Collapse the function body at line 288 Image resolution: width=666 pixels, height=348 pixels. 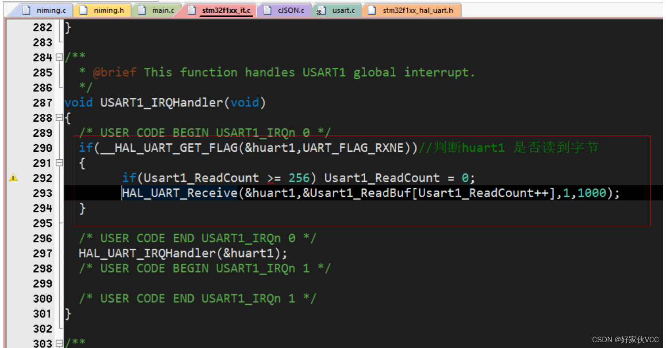click(x=60, y=118)
